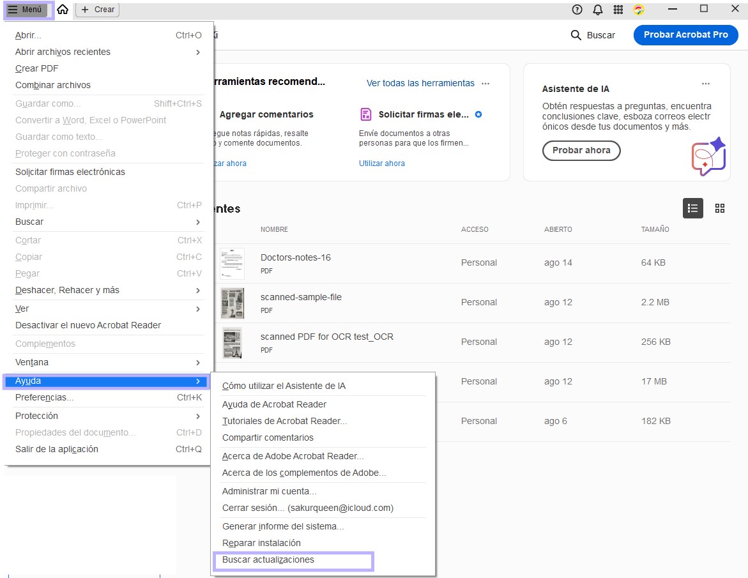This screenshot has height=578, width=748.
Task: Sort by ABIERTO column header
Action: pos(558,229)
